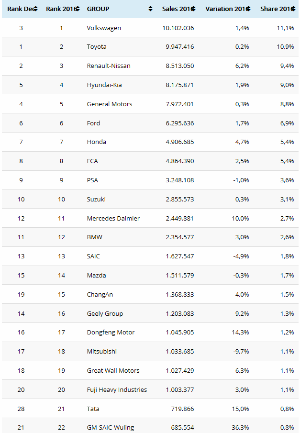This screenshot has height=433, width=300.
Task: Select the Great Wall Motors cell
Action: 113,371
